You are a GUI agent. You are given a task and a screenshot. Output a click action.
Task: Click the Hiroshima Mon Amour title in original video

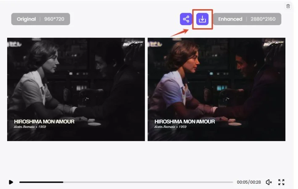(x=44, y=121)
